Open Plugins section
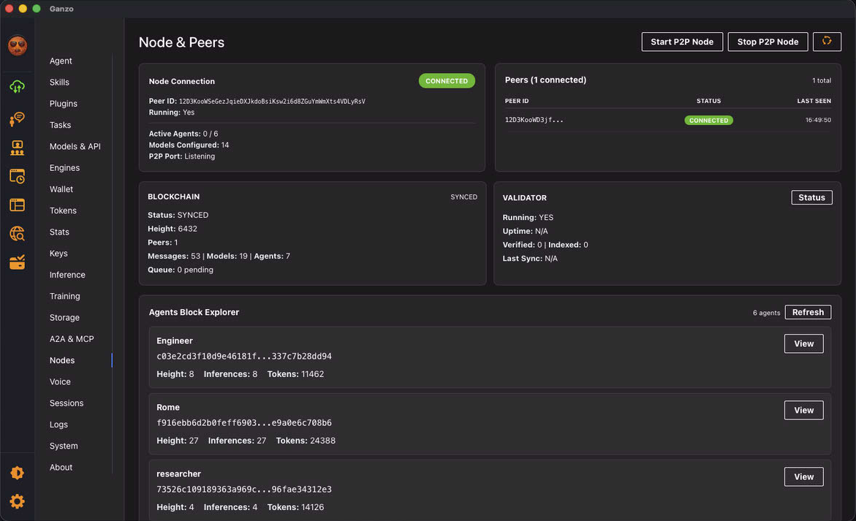 [64, 104]
